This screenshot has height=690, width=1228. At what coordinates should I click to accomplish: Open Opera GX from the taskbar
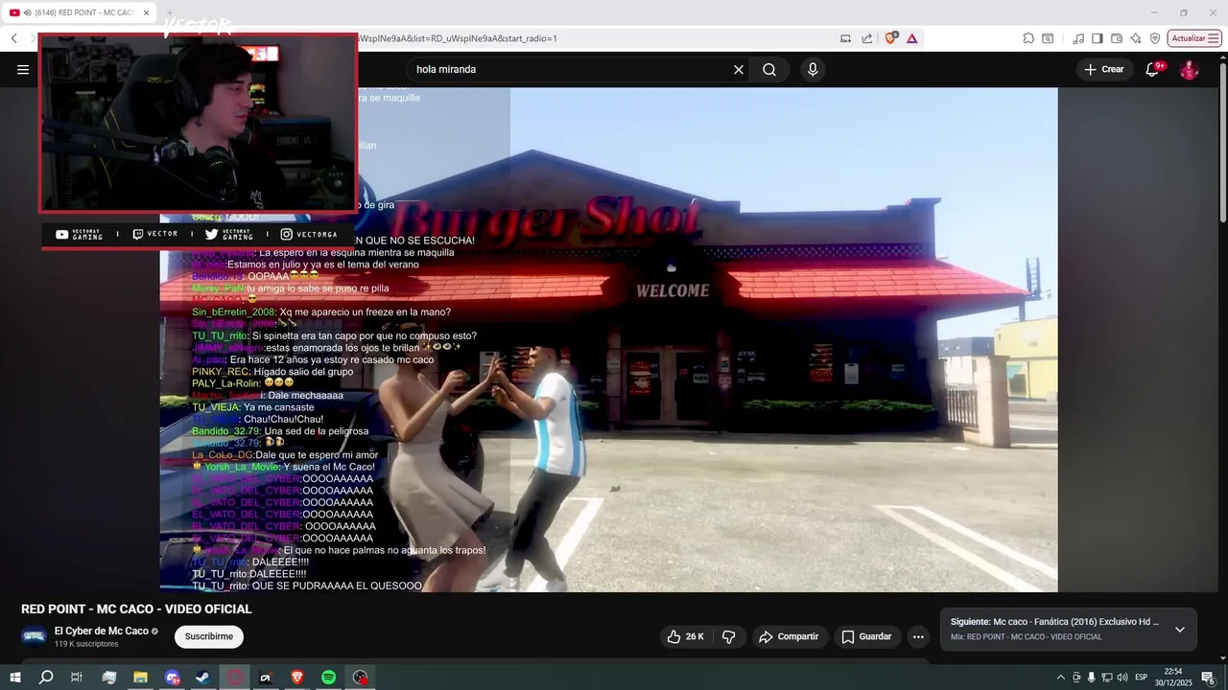pyautogui.click(x=235, y=677)
